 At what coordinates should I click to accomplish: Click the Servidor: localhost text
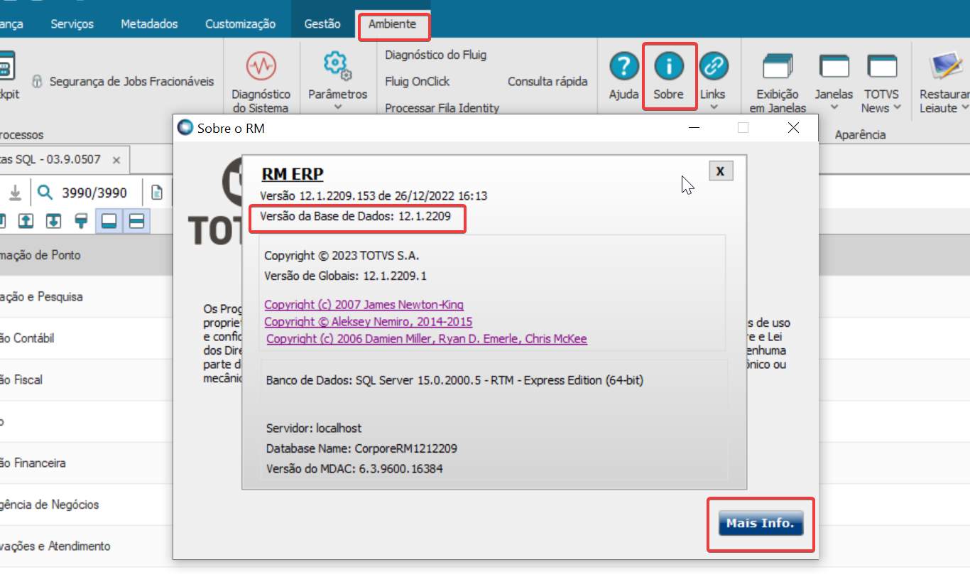click(314, 429)
